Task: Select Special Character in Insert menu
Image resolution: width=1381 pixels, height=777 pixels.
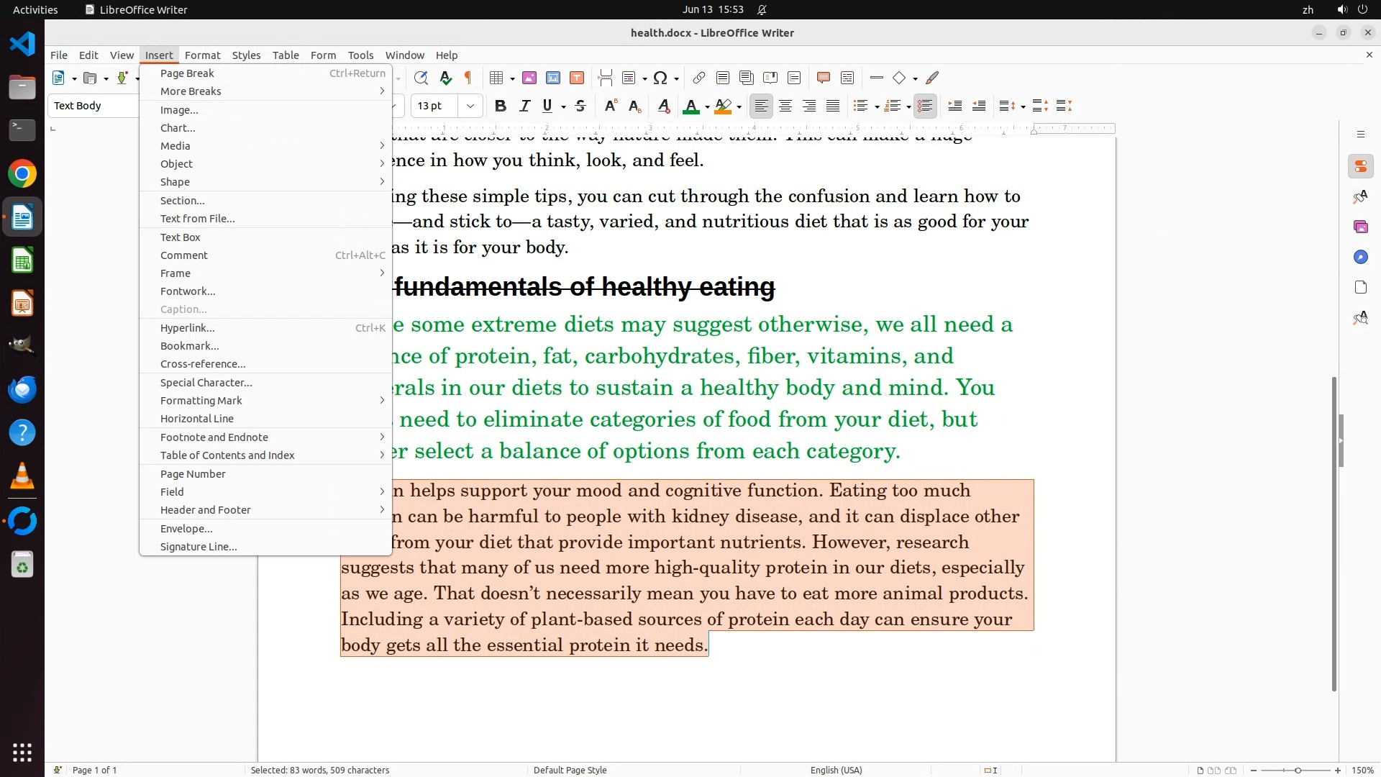Action: (x=206, y=383)
